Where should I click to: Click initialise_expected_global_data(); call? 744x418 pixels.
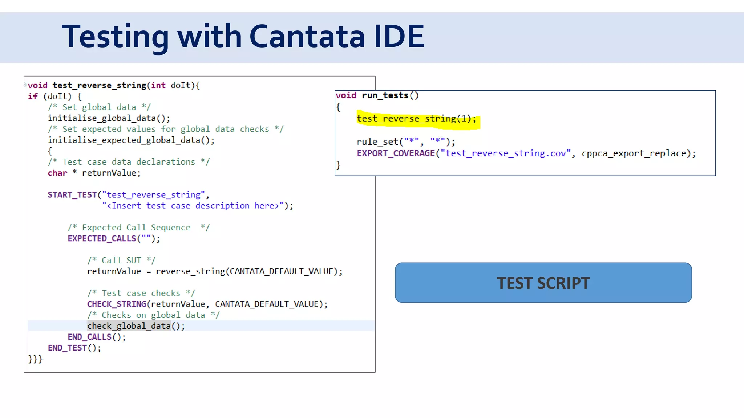131,140
